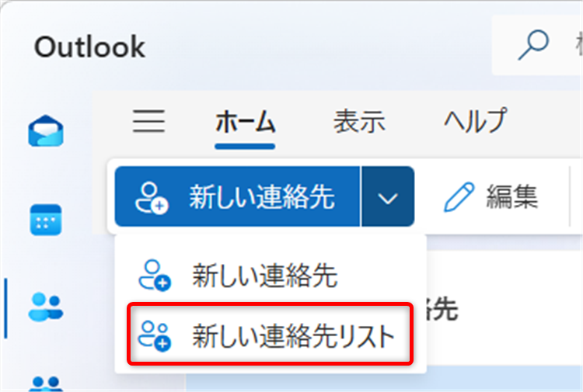Click the pencil 編集 icon
Viewport: 583px width, 392px height.
click(x=459, y=196)
